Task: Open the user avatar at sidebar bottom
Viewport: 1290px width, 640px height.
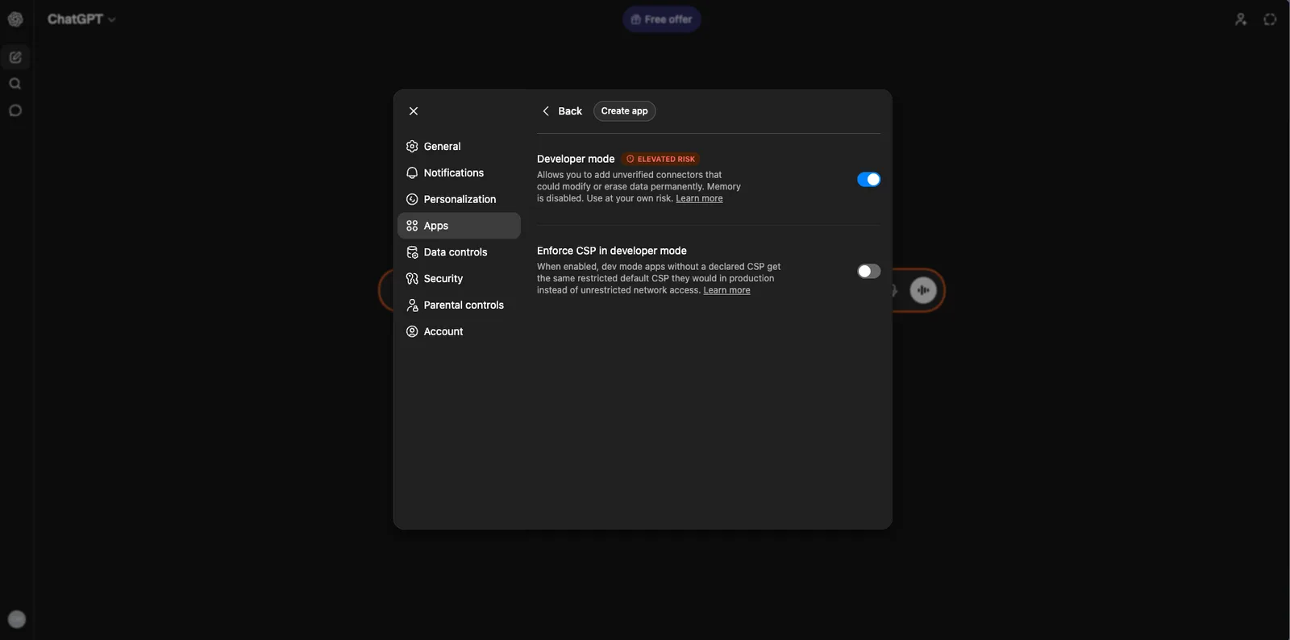Action: [x=17, y=619]
